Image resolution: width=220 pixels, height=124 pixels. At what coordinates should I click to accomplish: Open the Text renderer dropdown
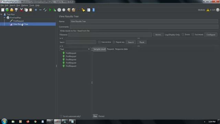pos(75,49)
